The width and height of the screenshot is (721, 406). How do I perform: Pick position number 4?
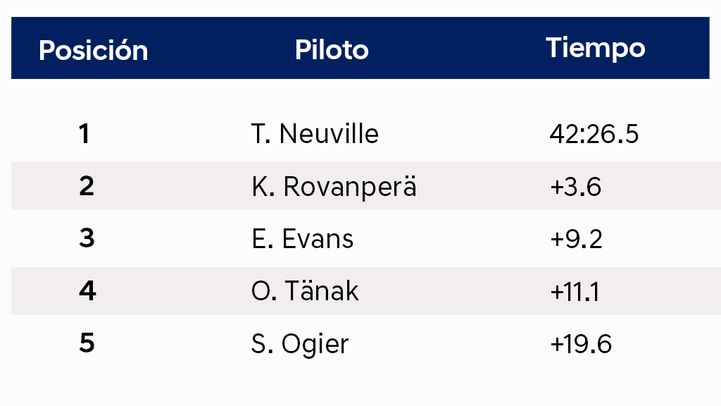click(86, 291)
